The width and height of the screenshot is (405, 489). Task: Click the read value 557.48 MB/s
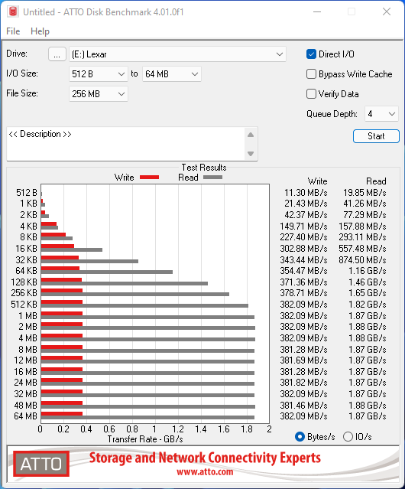point(363,249)
